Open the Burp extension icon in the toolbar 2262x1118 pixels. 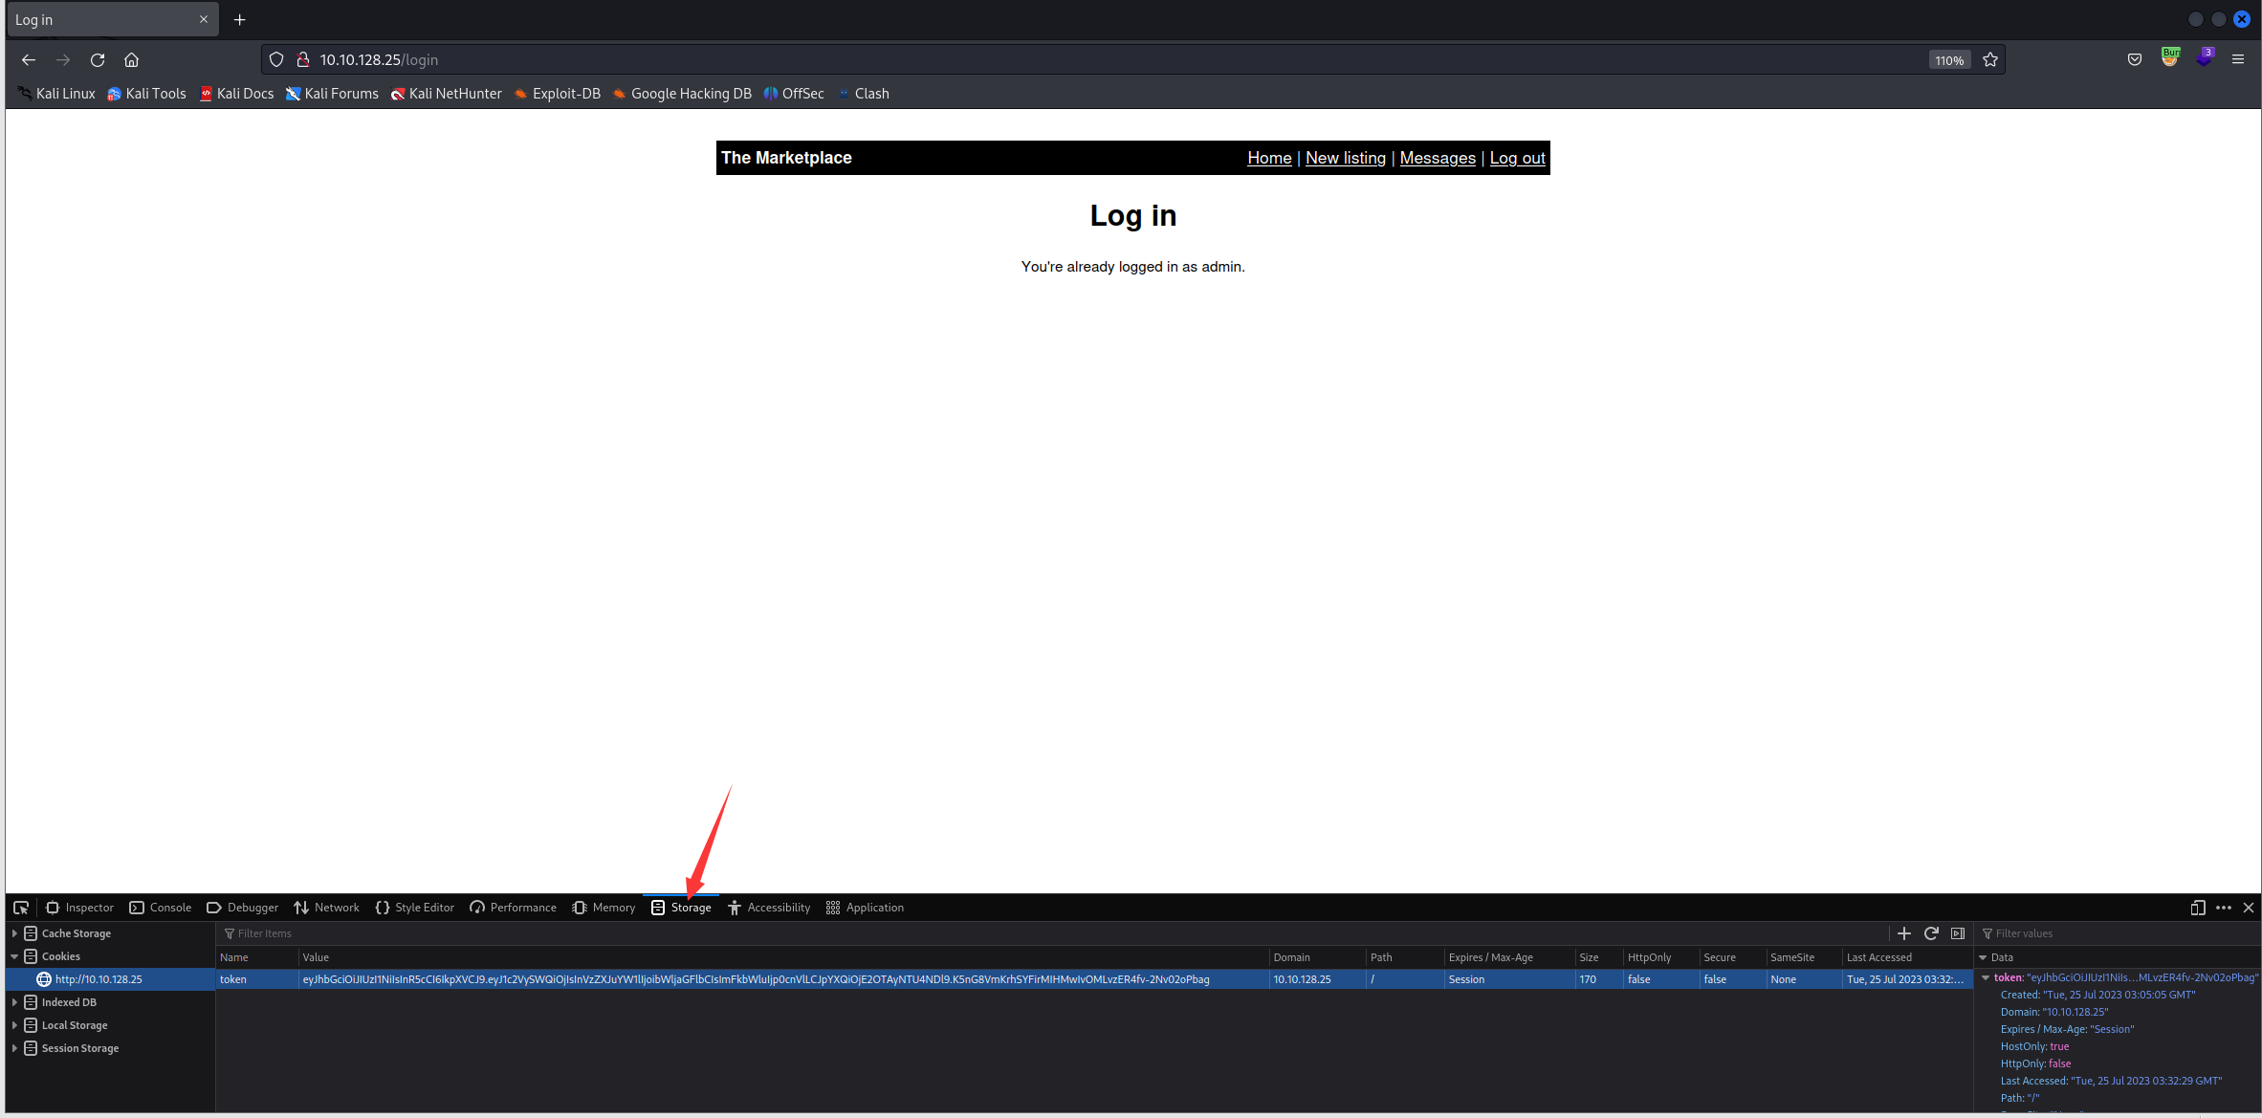(2170, 58)
